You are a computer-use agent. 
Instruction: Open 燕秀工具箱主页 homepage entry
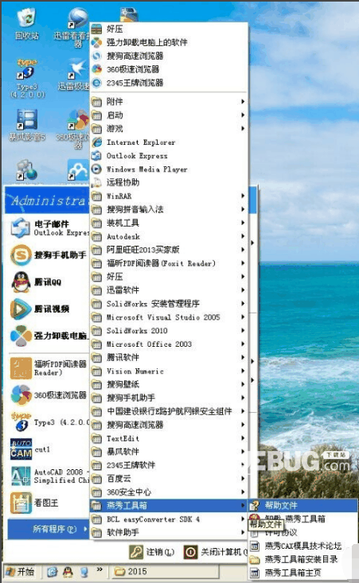point(302,572)
